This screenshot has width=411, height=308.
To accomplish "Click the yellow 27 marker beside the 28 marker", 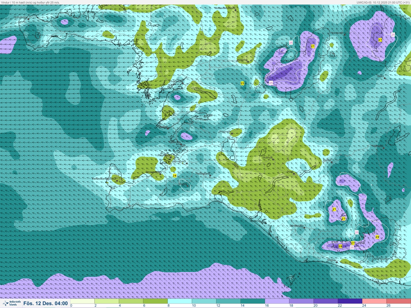I will point(353,243).
